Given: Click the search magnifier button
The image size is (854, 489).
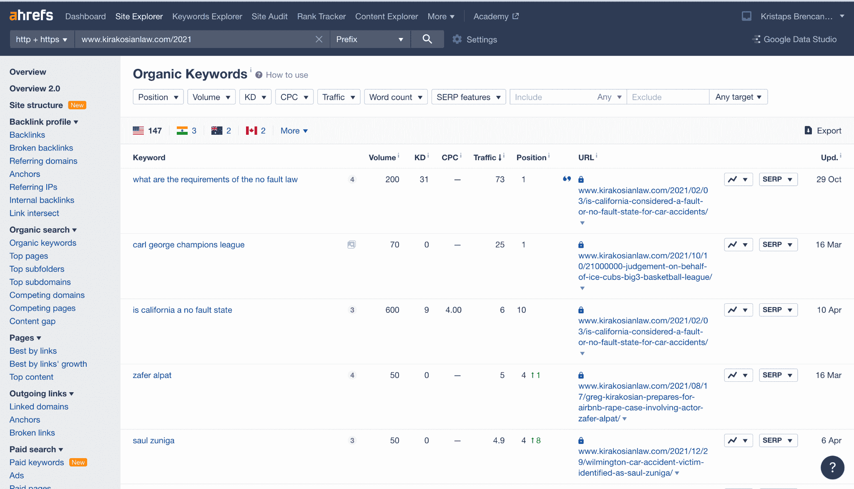Looking at the screenshot, I should pyautogui.click(x=427, y=39).
